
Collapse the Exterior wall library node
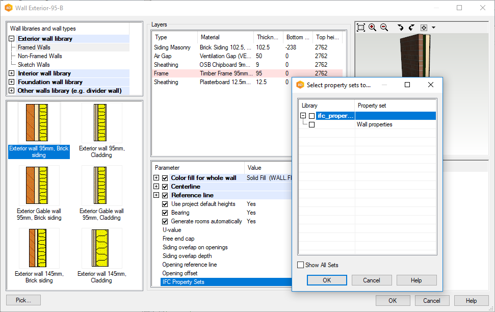coord(11,39)
